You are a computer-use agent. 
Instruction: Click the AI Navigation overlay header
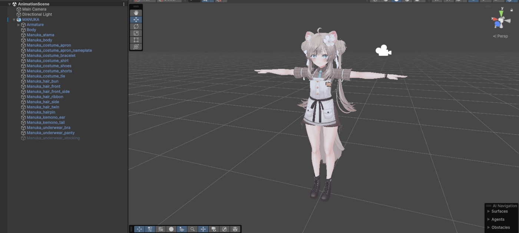tap(501, 206)
